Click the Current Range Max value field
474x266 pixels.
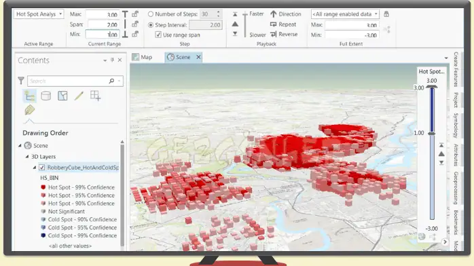(x=103, y=14)
